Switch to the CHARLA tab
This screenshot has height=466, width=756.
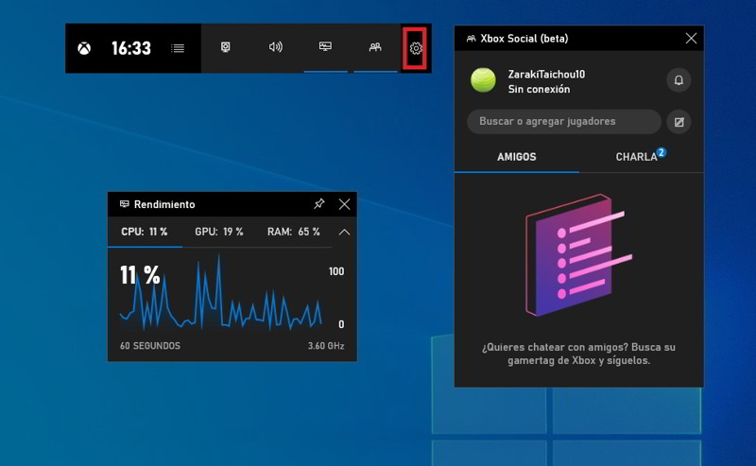pos(638,157)
